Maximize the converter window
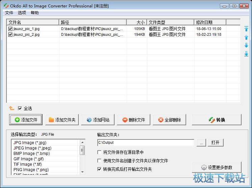This screenshot has height=188, width=252. click(x=234, y=6)
